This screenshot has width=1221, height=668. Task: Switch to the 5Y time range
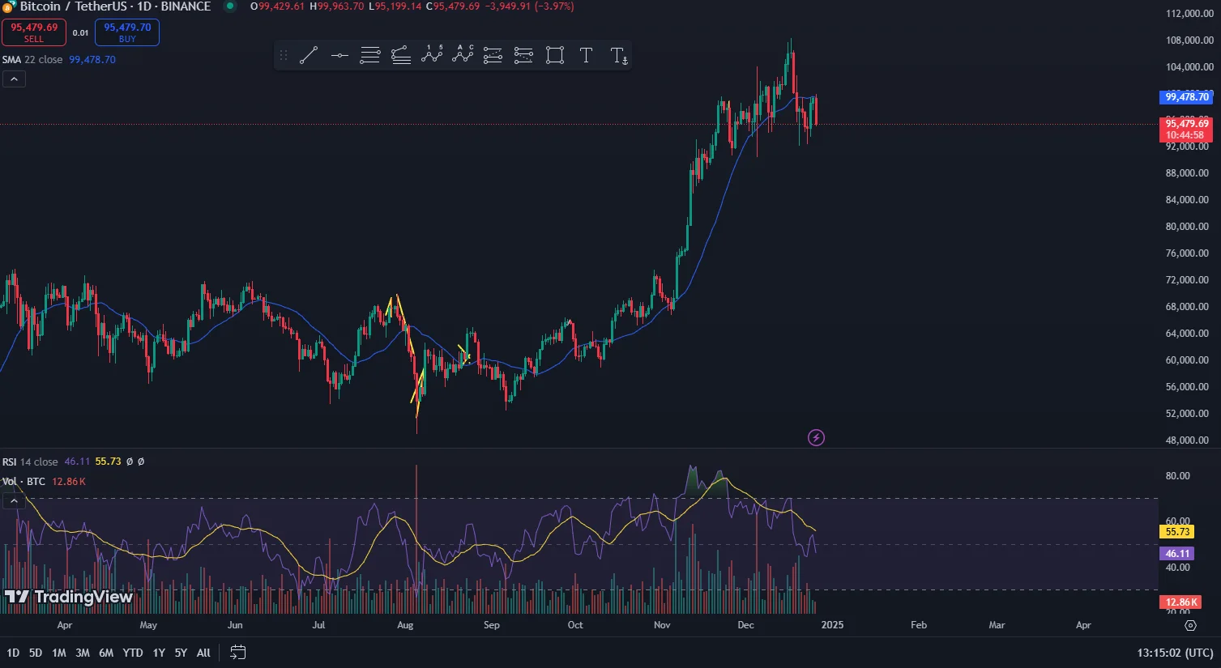coord(181,653)
